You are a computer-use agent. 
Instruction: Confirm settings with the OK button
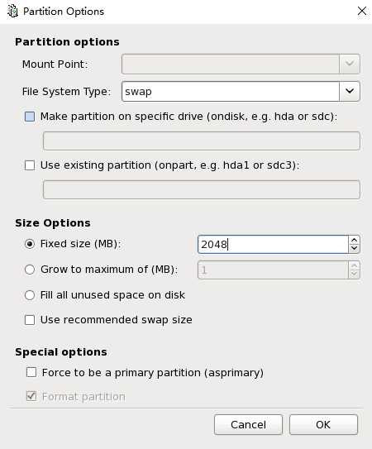[323, 425]
